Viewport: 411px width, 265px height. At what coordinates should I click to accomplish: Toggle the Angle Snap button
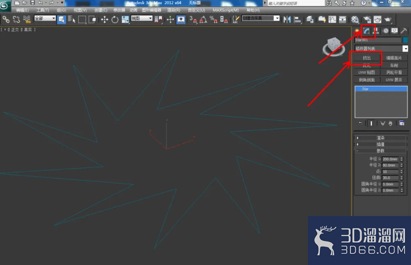click(x=203, y=20)
